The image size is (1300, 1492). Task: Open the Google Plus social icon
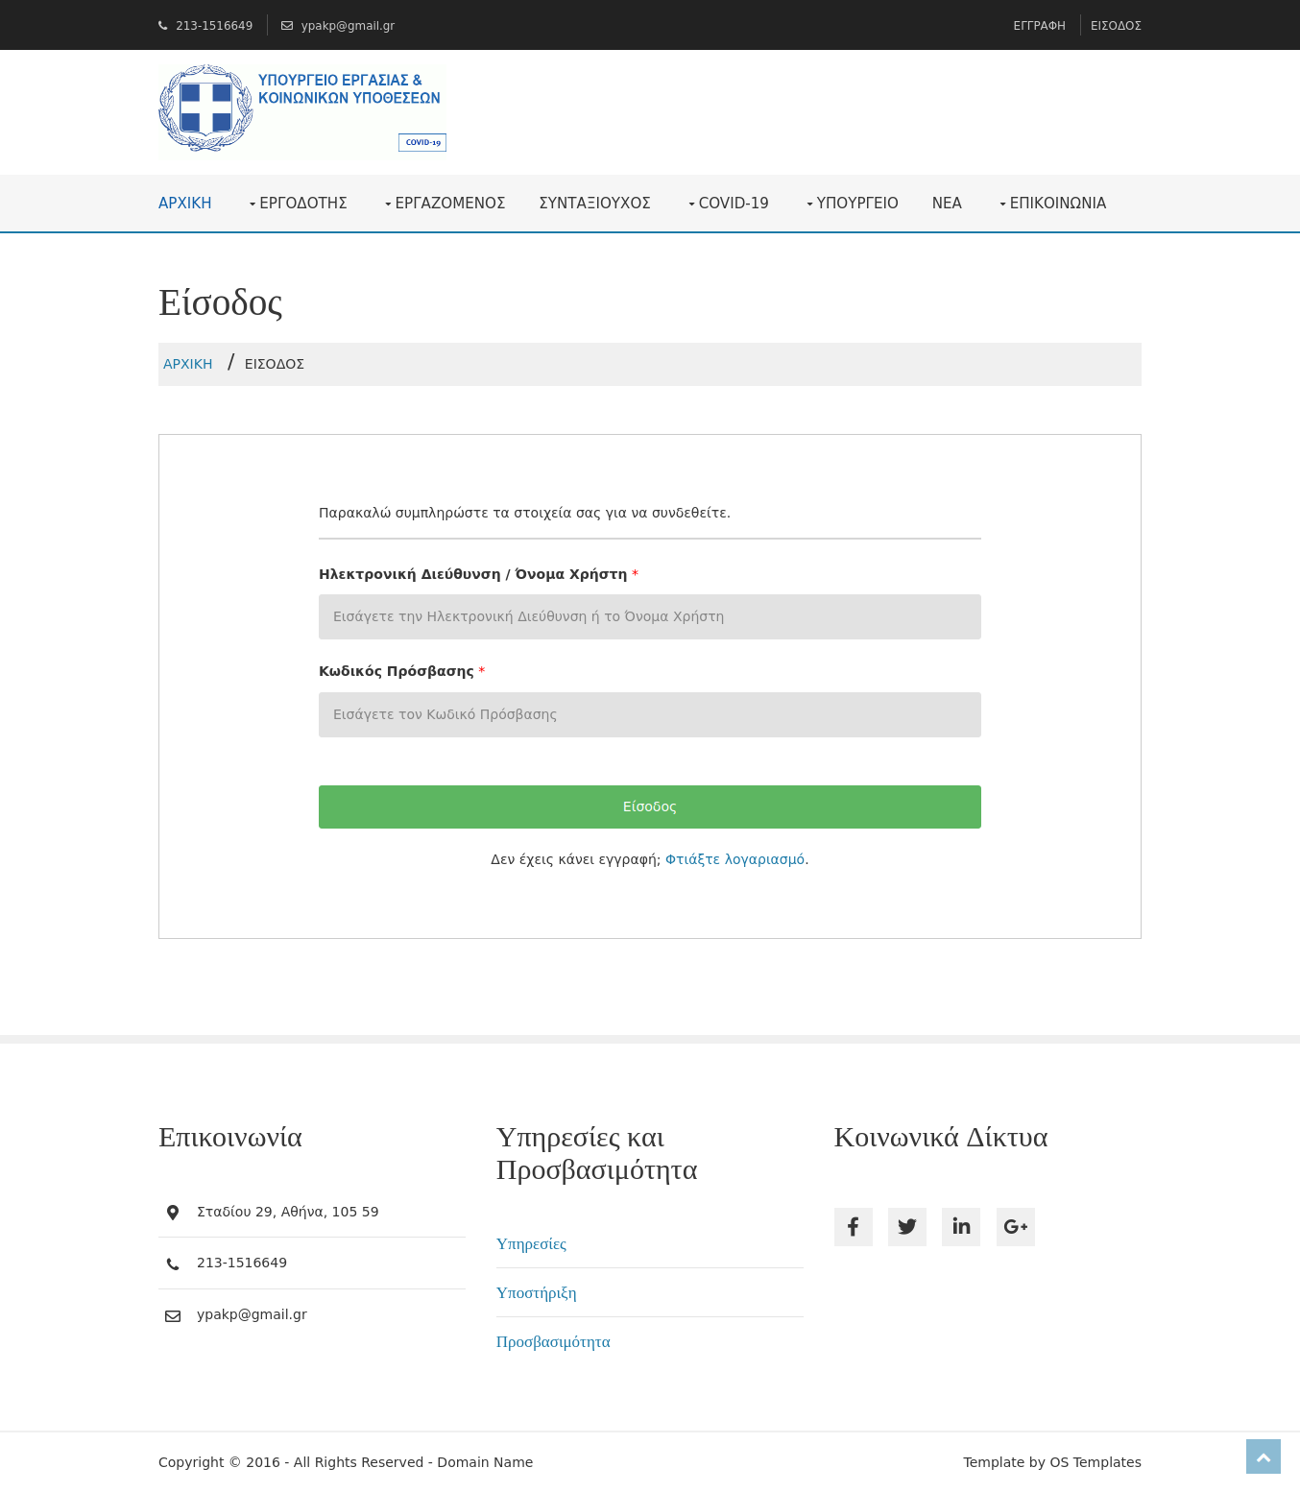(1016, 1227)
